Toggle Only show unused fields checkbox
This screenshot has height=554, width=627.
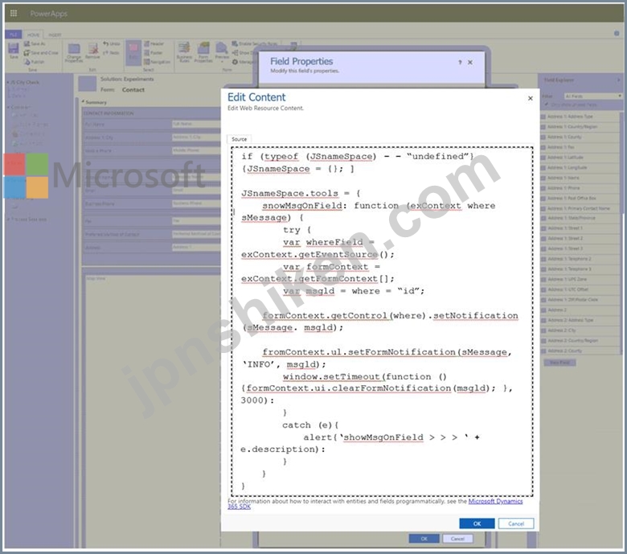[547, 105]
